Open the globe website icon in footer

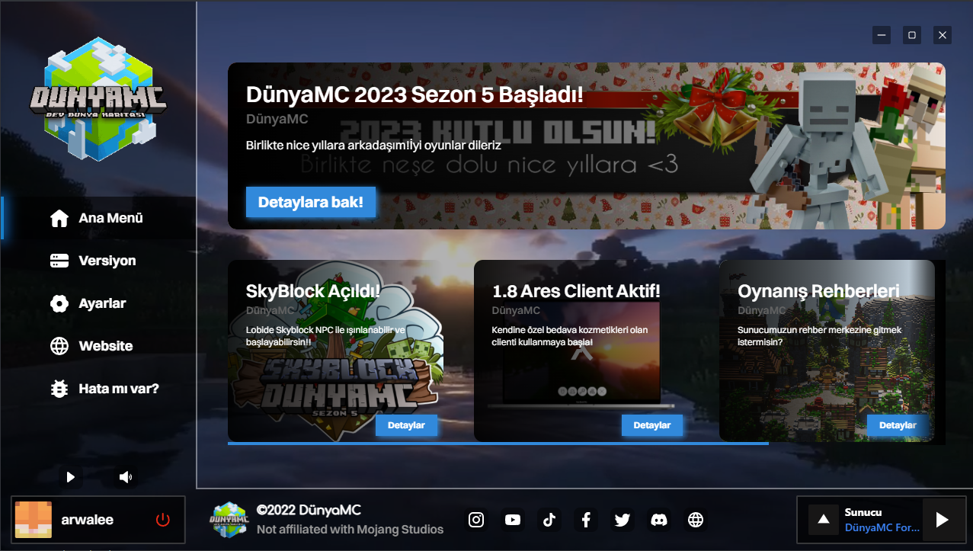click(696, 520)
